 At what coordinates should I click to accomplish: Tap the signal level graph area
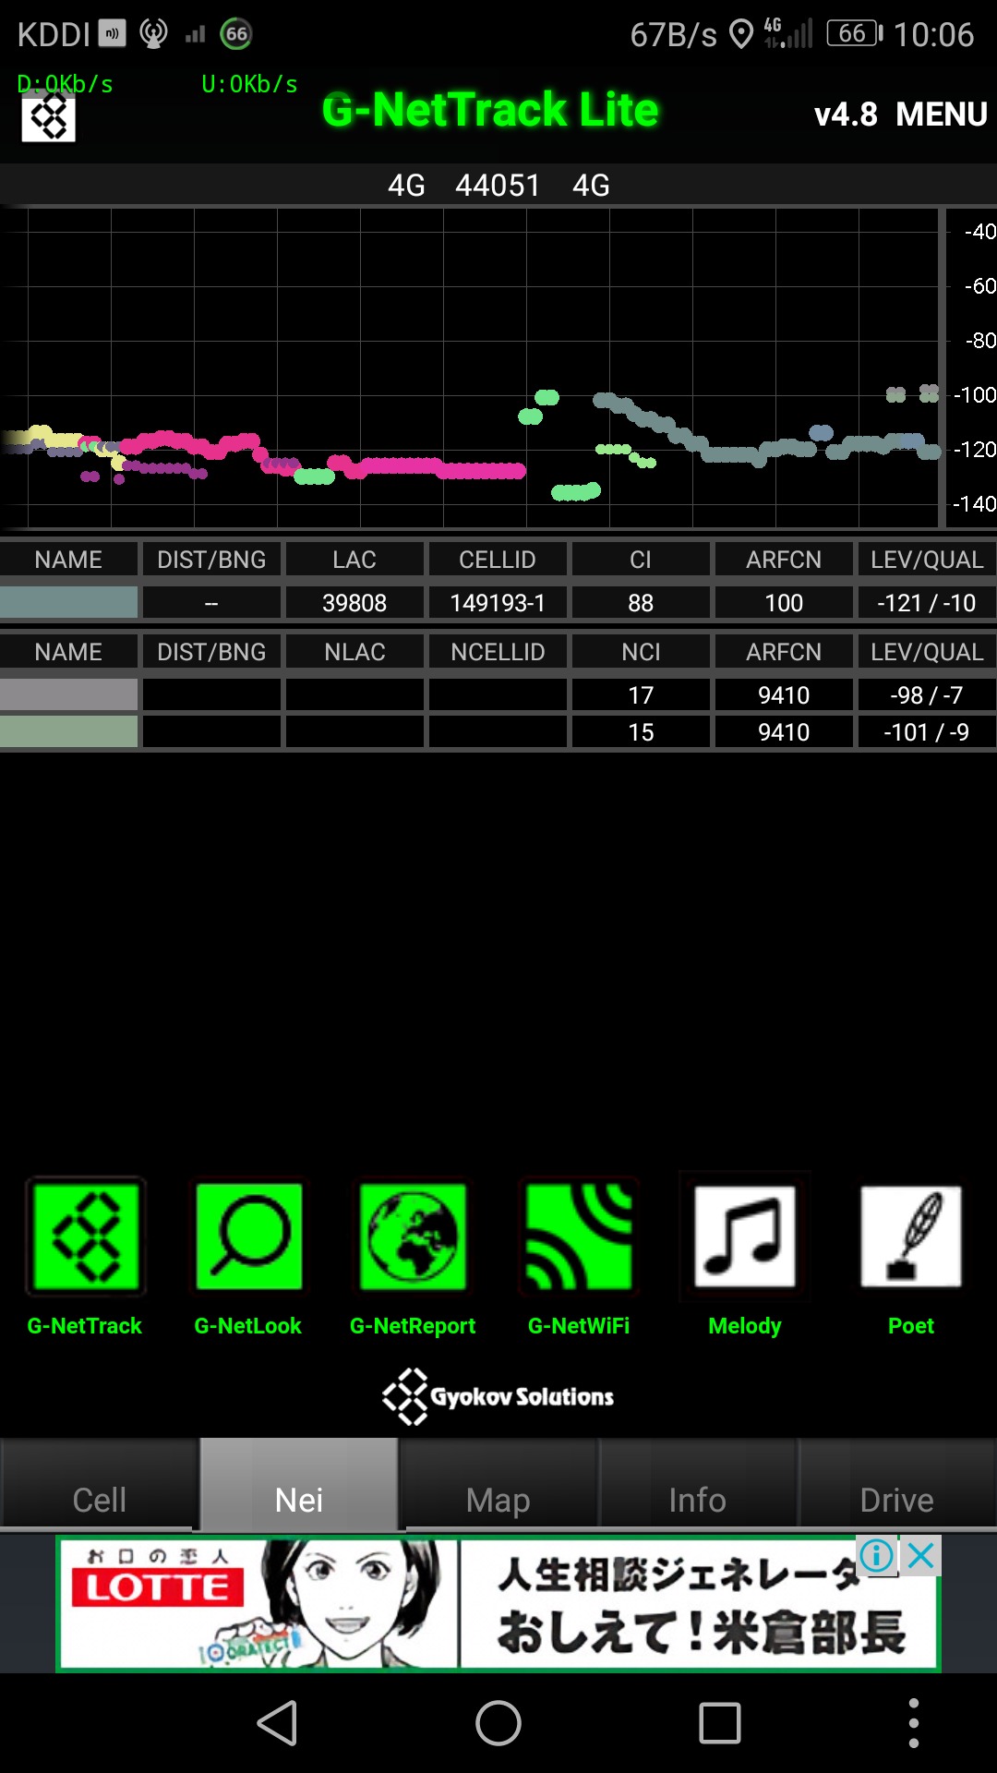[471, 368]
